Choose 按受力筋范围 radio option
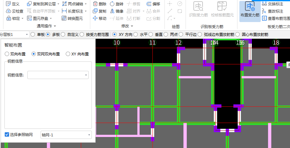 pos(82,34)
